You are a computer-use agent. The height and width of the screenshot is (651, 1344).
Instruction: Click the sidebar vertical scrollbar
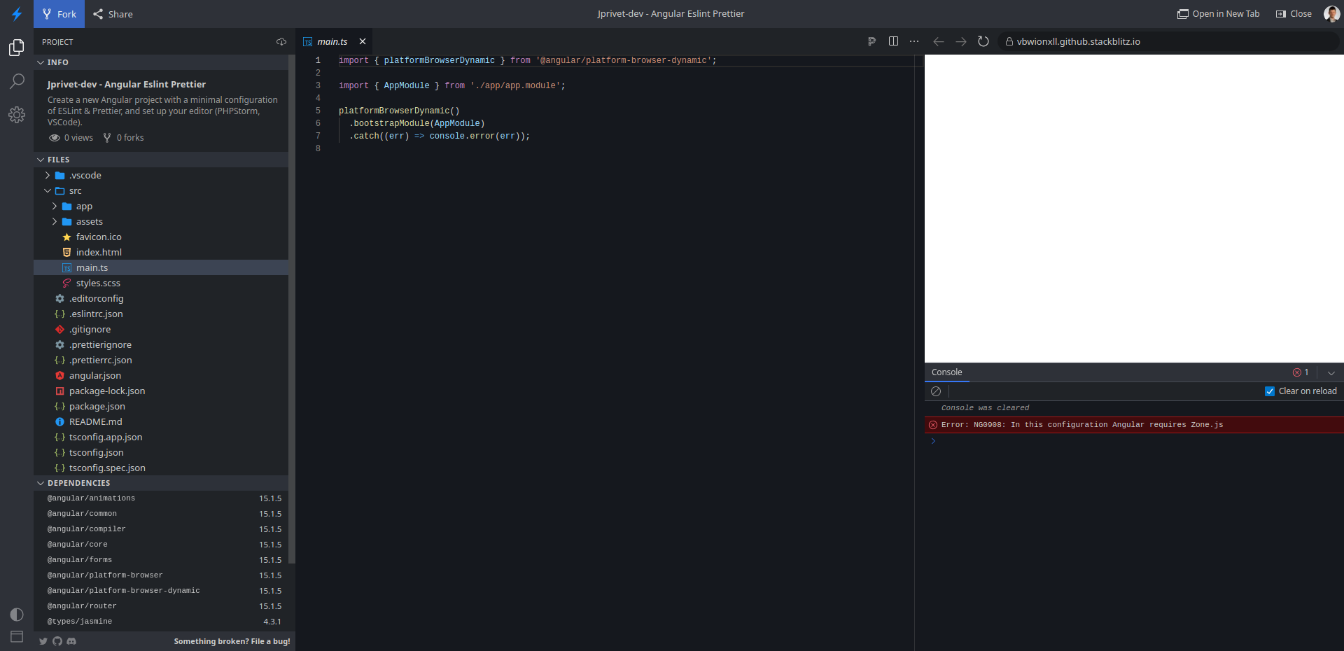coord(292,309)
